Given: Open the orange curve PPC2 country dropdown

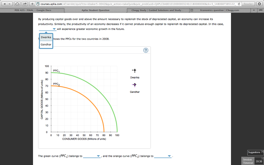Looking at the screenshot, I should [163, 156].
